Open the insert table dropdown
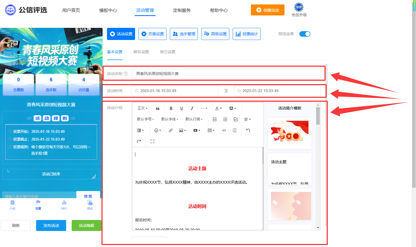The width and height of the screenshot is (416, 247). point(211,130)
